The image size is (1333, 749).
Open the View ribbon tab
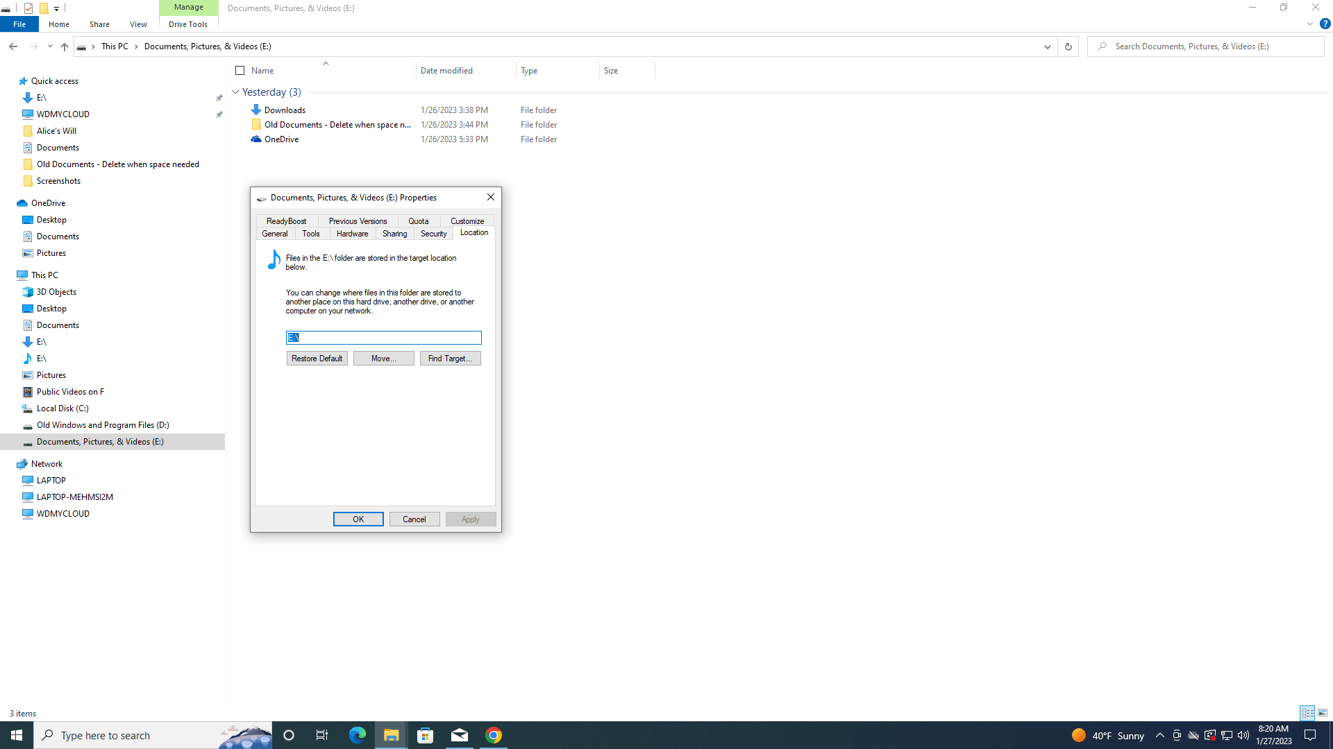pyautogui.click(x=138, y=24)
